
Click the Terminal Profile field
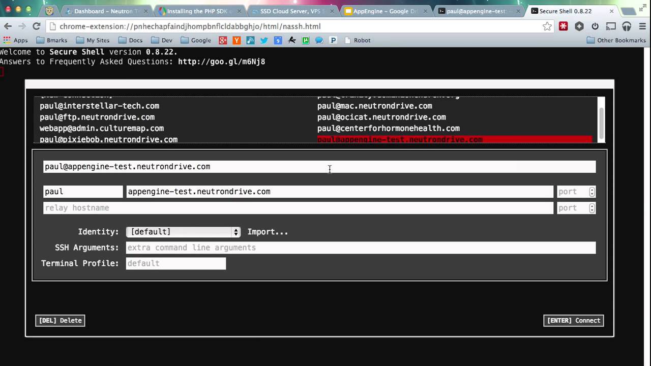point(176,263)
